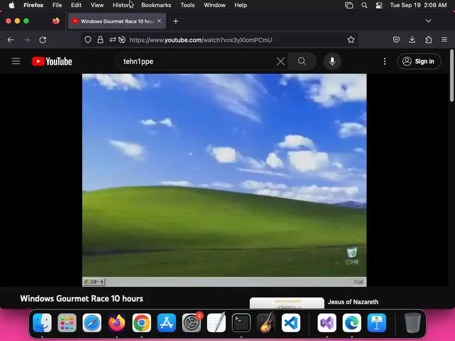Image resolution: width=455 pixels, height=341 pixels.
Task: Launch Google Chrome from the Dock
Action: (142, 323)
